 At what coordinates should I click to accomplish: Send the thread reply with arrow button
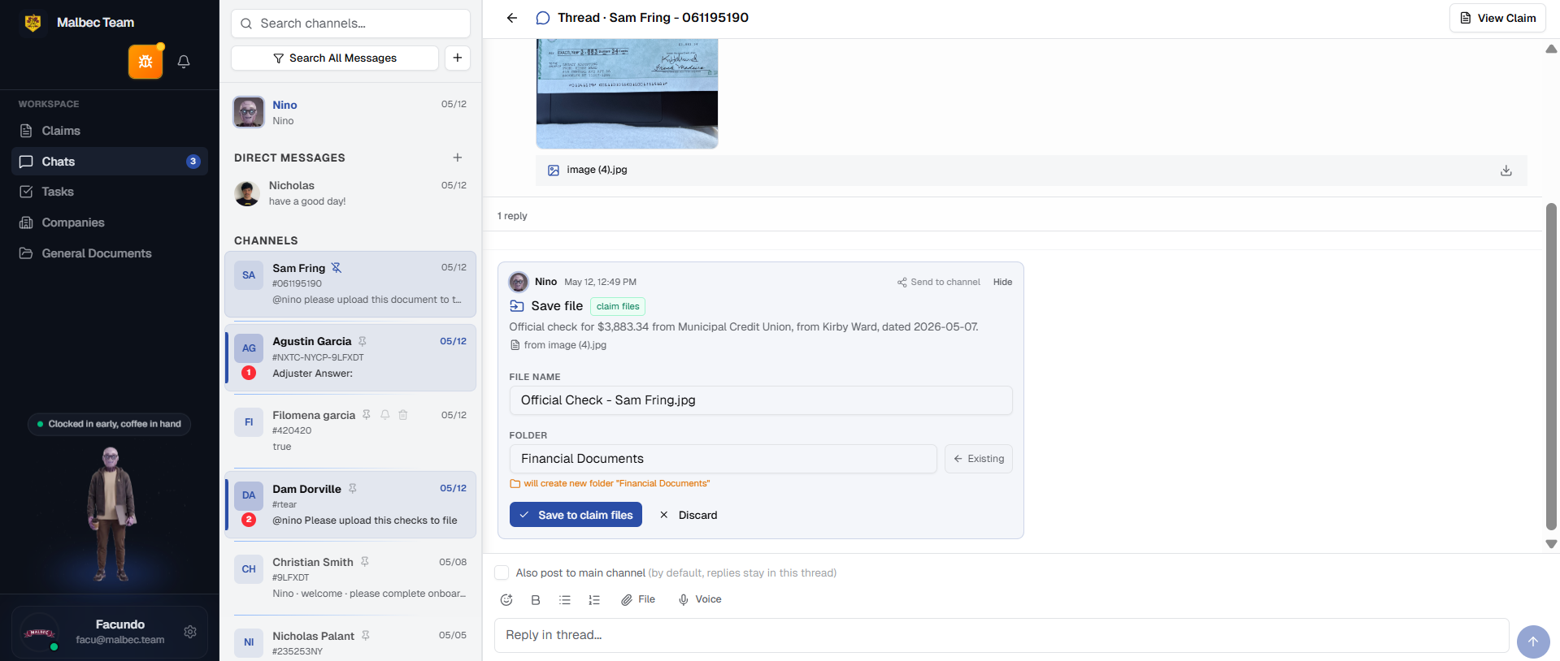pyautogui.click(x=1533, y=642)
